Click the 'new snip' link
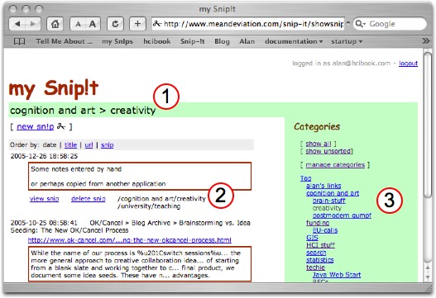The image size is (436, 298). point(36,126)
